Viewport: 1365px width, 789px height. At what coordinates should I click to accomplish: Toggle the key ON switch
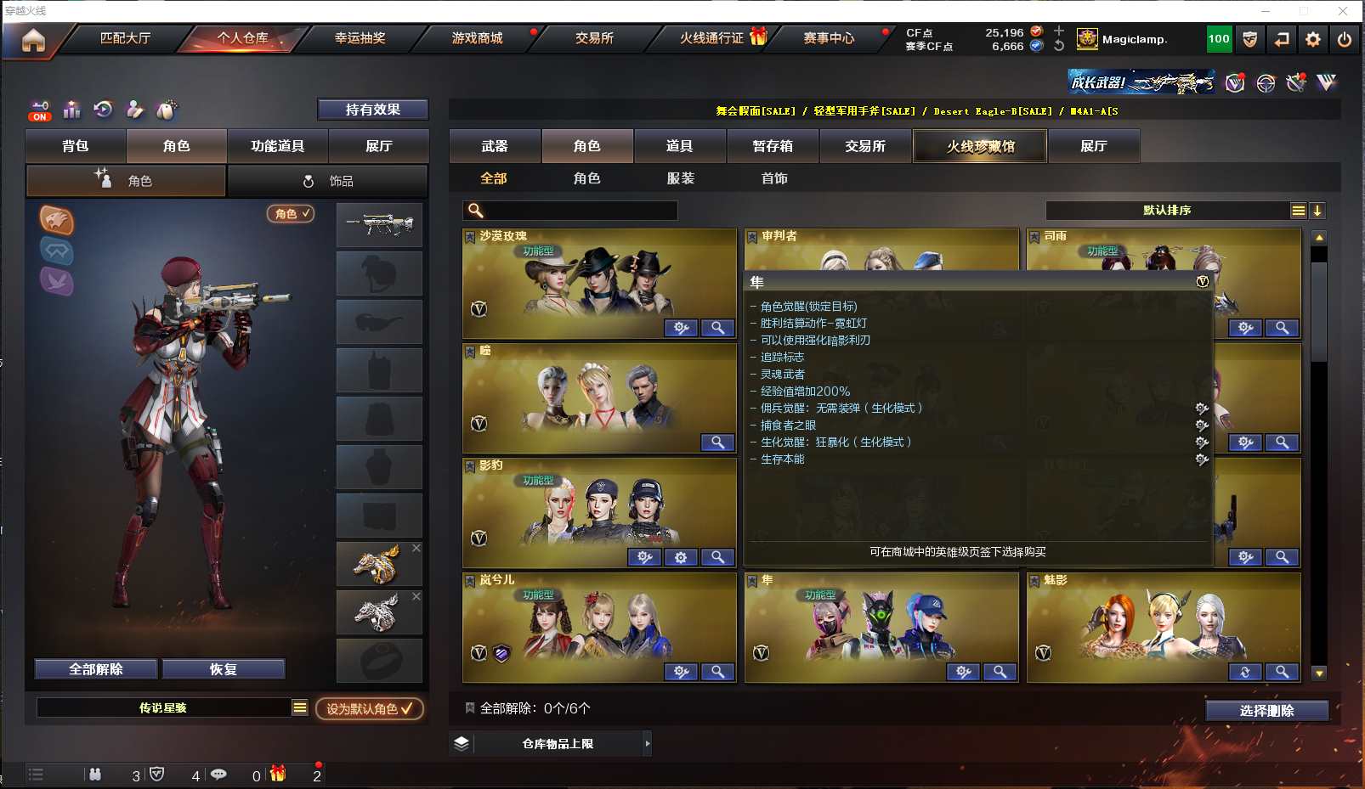[x=40, y=110]
